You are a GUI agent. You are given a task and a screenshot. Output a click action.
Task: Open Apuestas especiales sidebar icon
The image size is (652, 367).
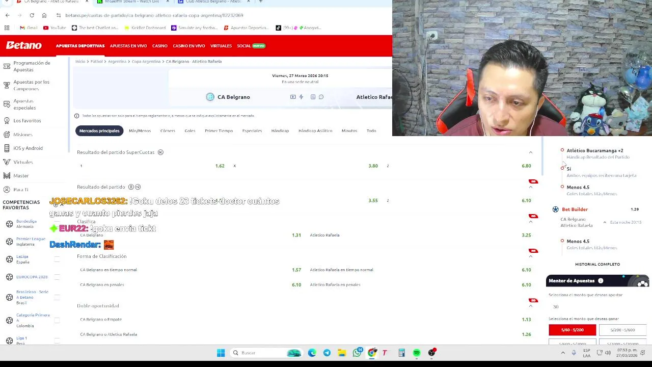tap(7, 104)
